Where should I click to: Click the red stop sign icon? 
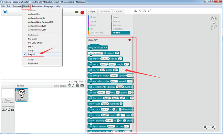(82, 13)
